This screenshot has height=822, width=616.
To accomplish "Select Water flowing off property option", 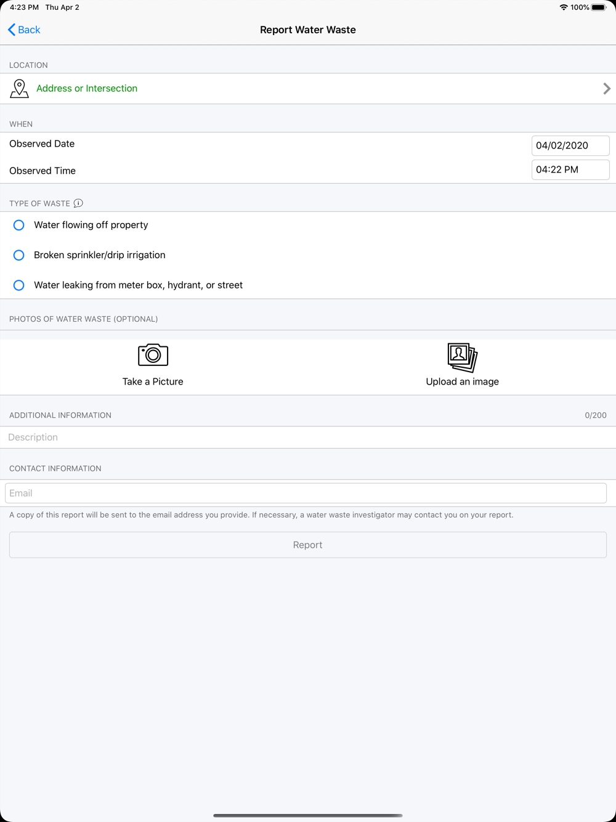I will pos(19,225).
